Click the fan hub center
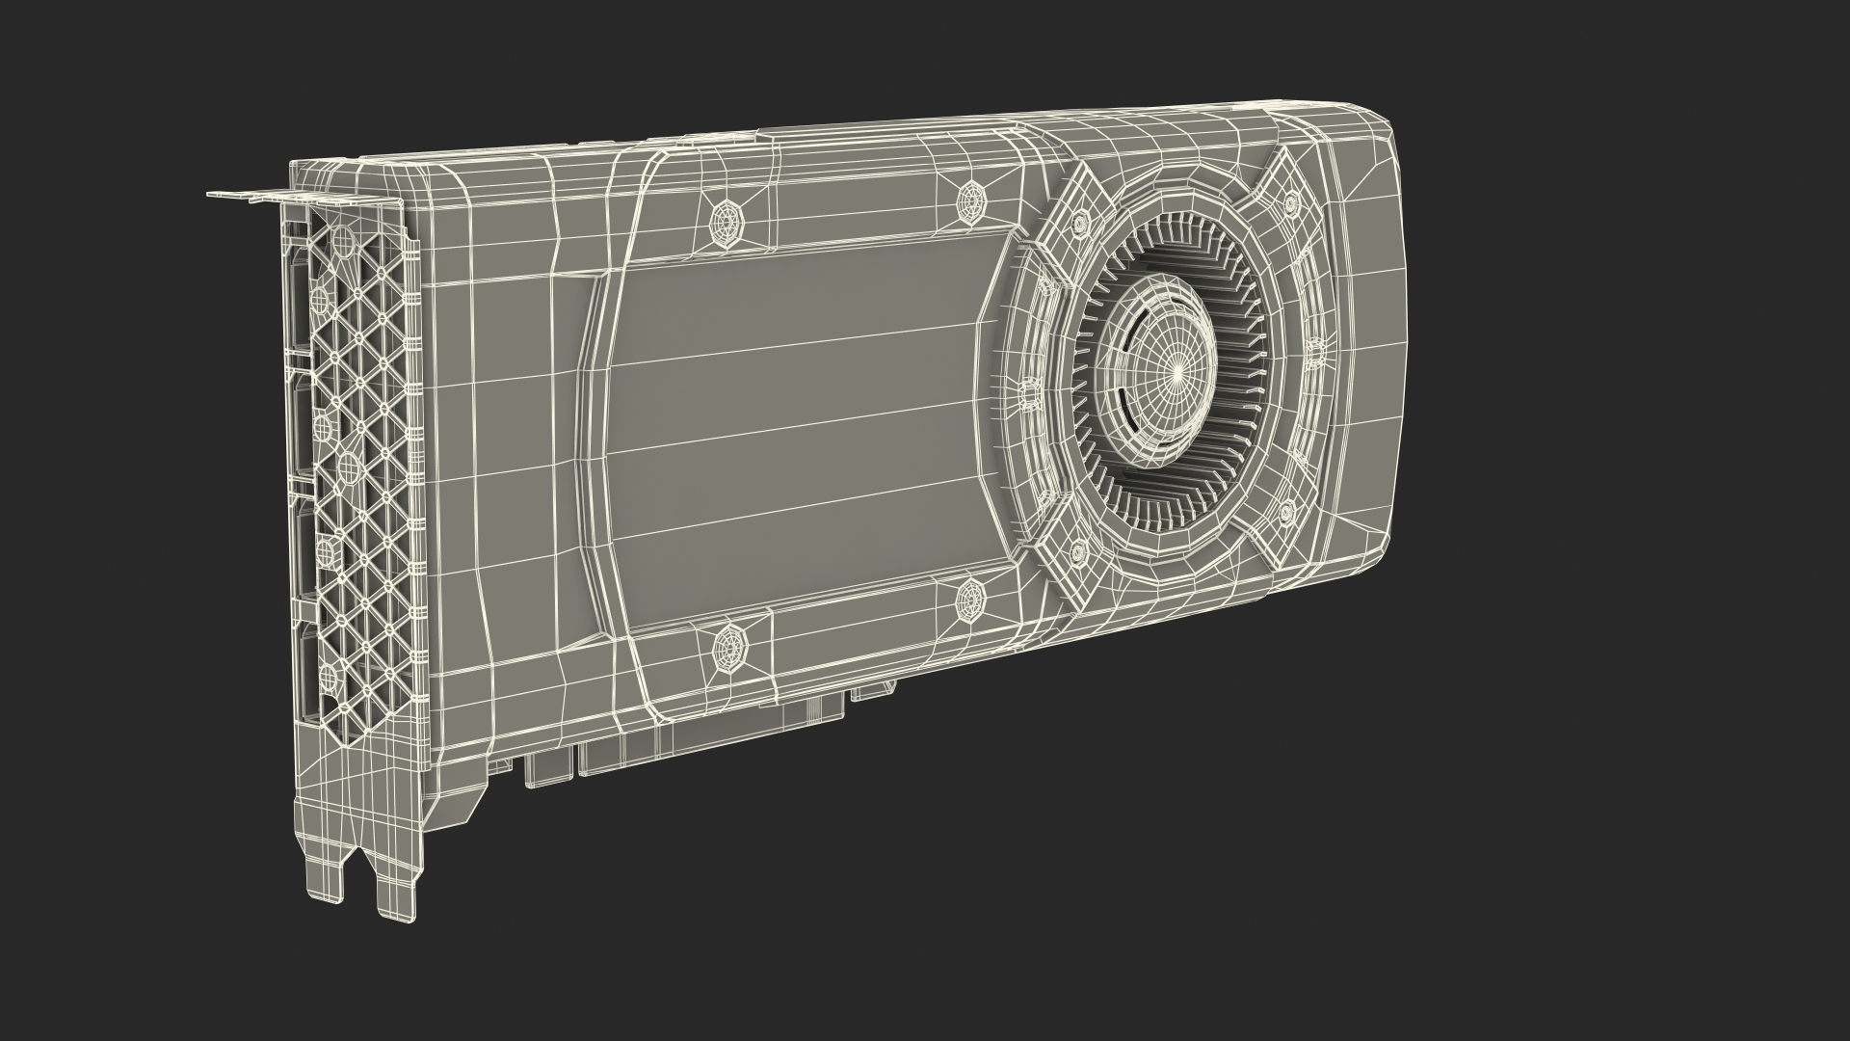 (x=1177, y=368)
